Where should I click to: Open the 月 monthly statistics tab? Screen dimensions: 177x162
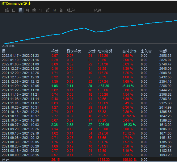[27, 10]
